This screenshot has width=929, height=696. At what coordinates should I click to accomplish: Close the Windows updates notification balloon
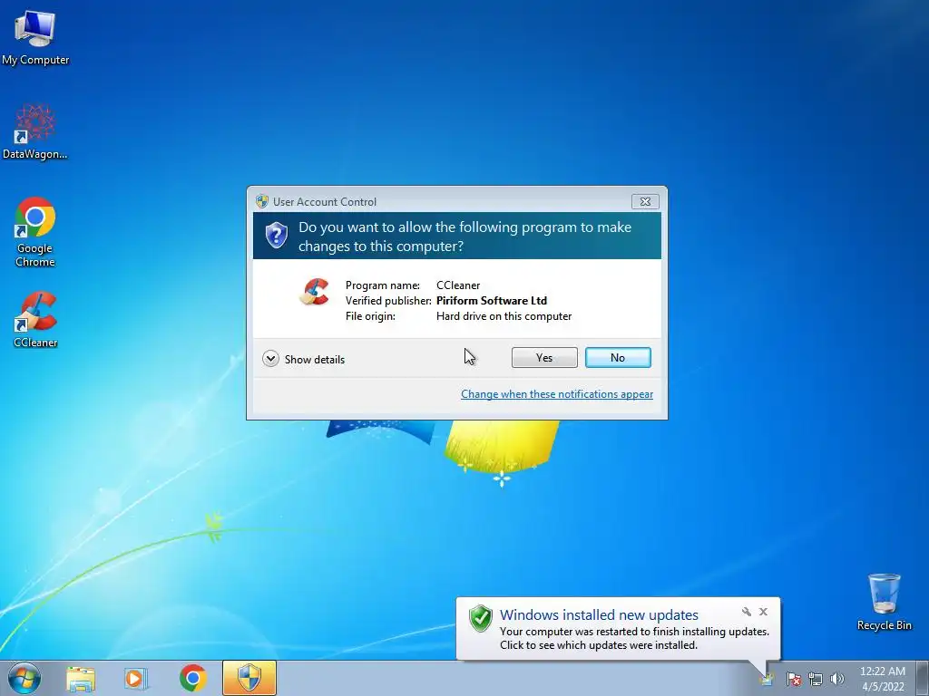point(763,612)
